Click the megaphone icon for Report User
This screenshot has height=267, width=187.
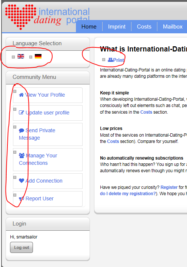pos(21,198)
